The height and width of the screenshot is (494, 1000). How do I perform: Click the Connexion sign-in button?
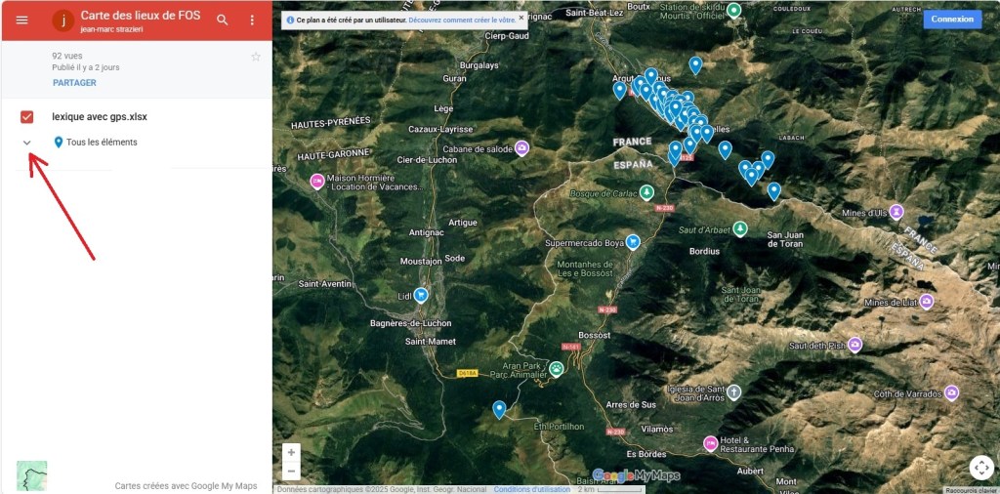pyautogui.click(x=951, y=19)
